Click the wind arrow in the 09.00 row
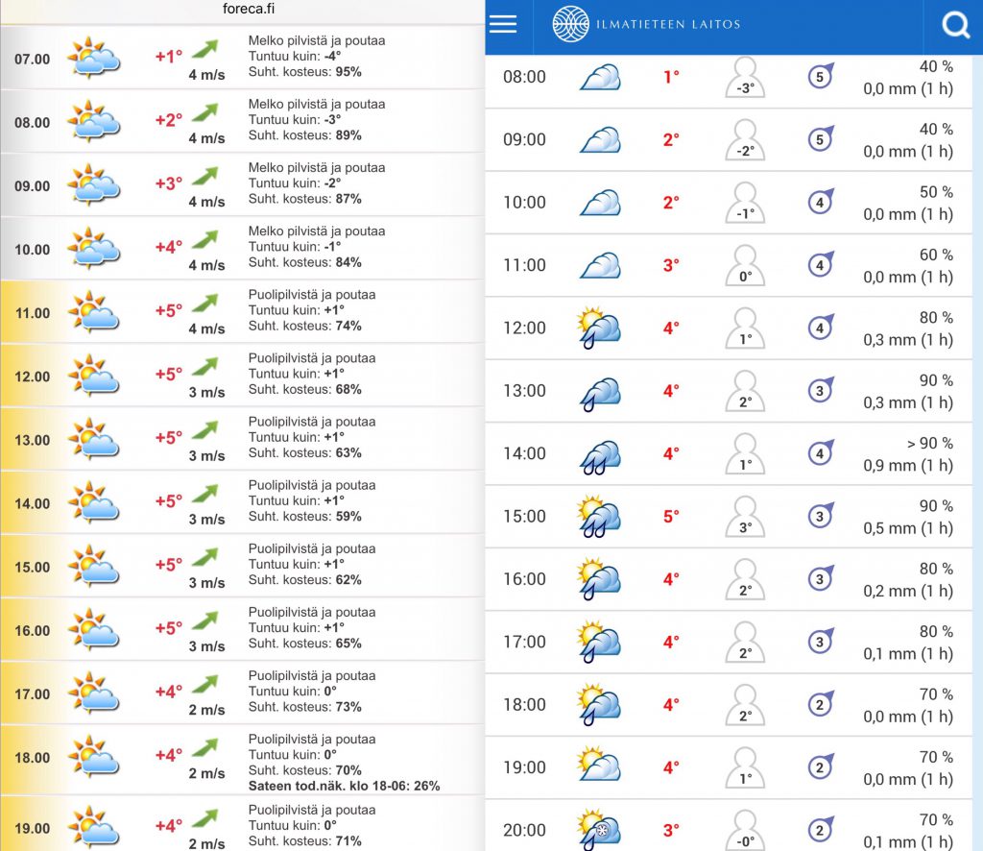Image resolution: width=983 pixels, height=851 pixels. (x=204, y=176)
